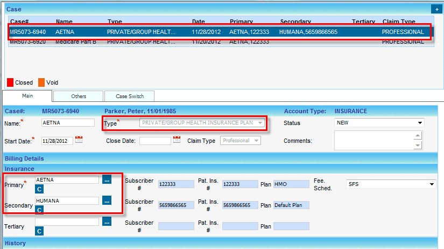Open the Start Date calendar picker

click(x=79, y=140)
